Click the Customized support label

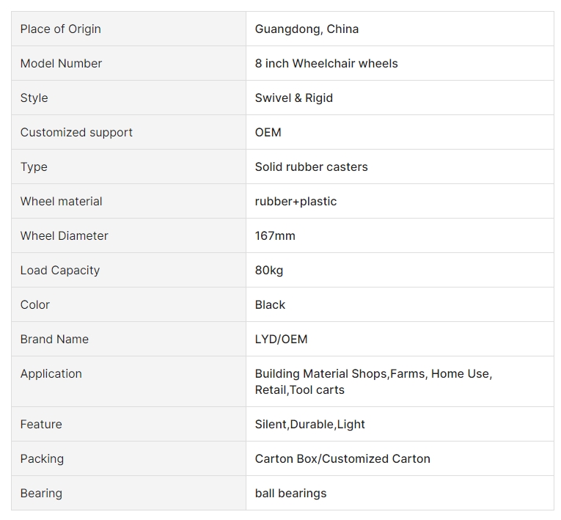[x=76, y=133]
